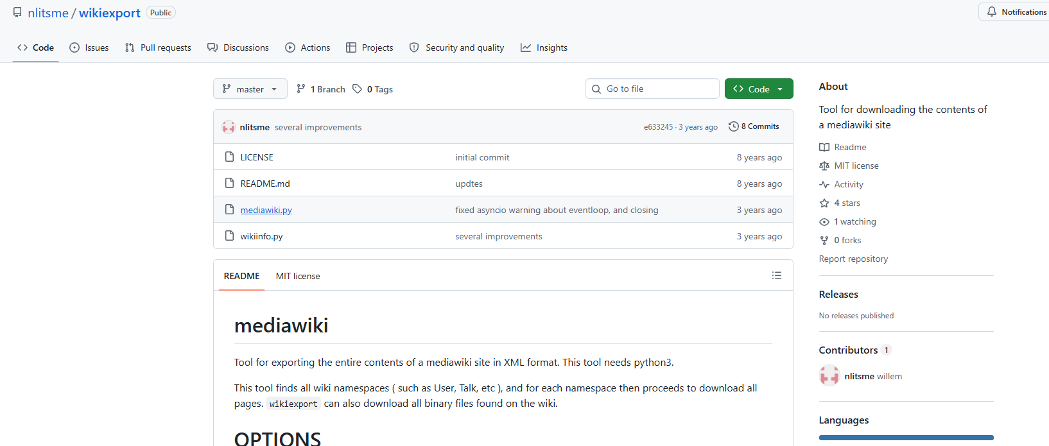Switch to the Projects tab
This screenshot has height=446, width=1049.
pos(370,47)
